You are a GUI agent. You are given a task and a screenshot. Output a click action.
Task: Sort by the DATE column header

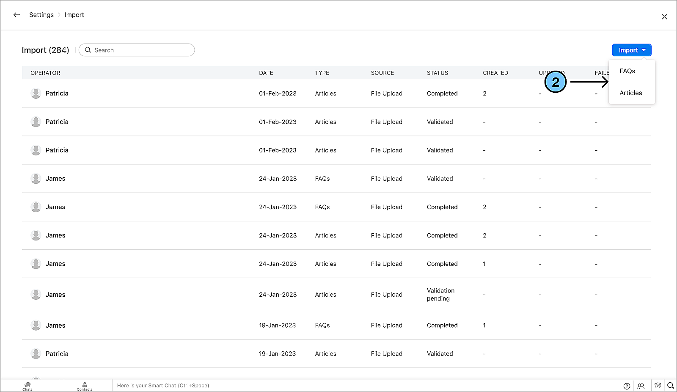click(x=266, y=73)
